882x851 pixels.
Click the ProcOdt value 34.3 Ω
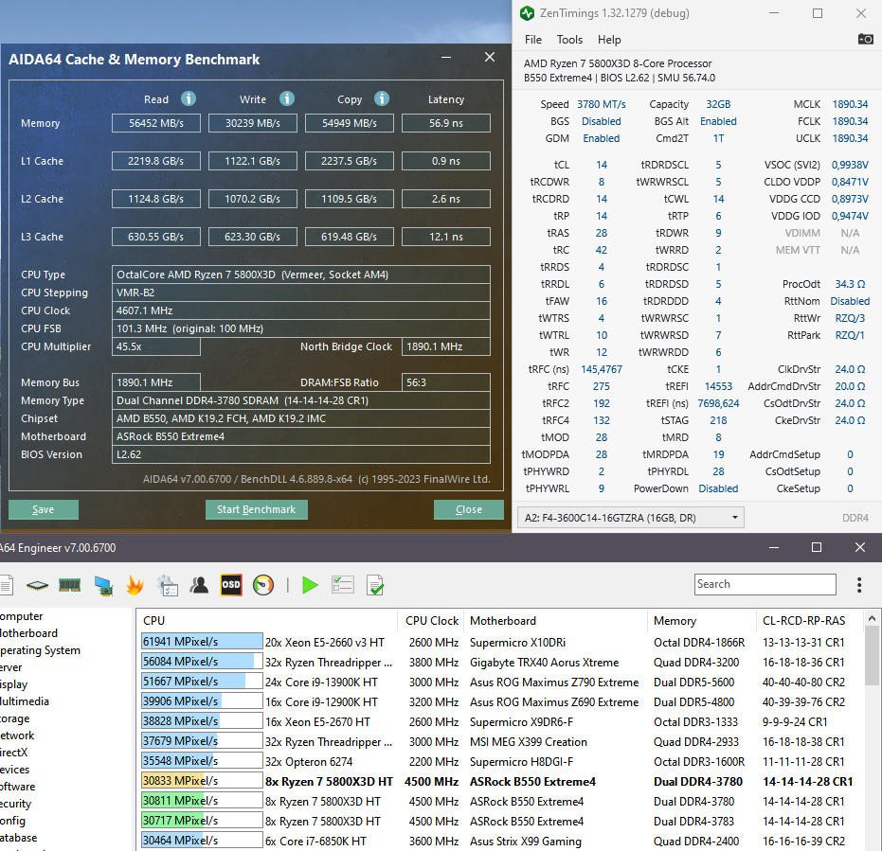point(850,284)
